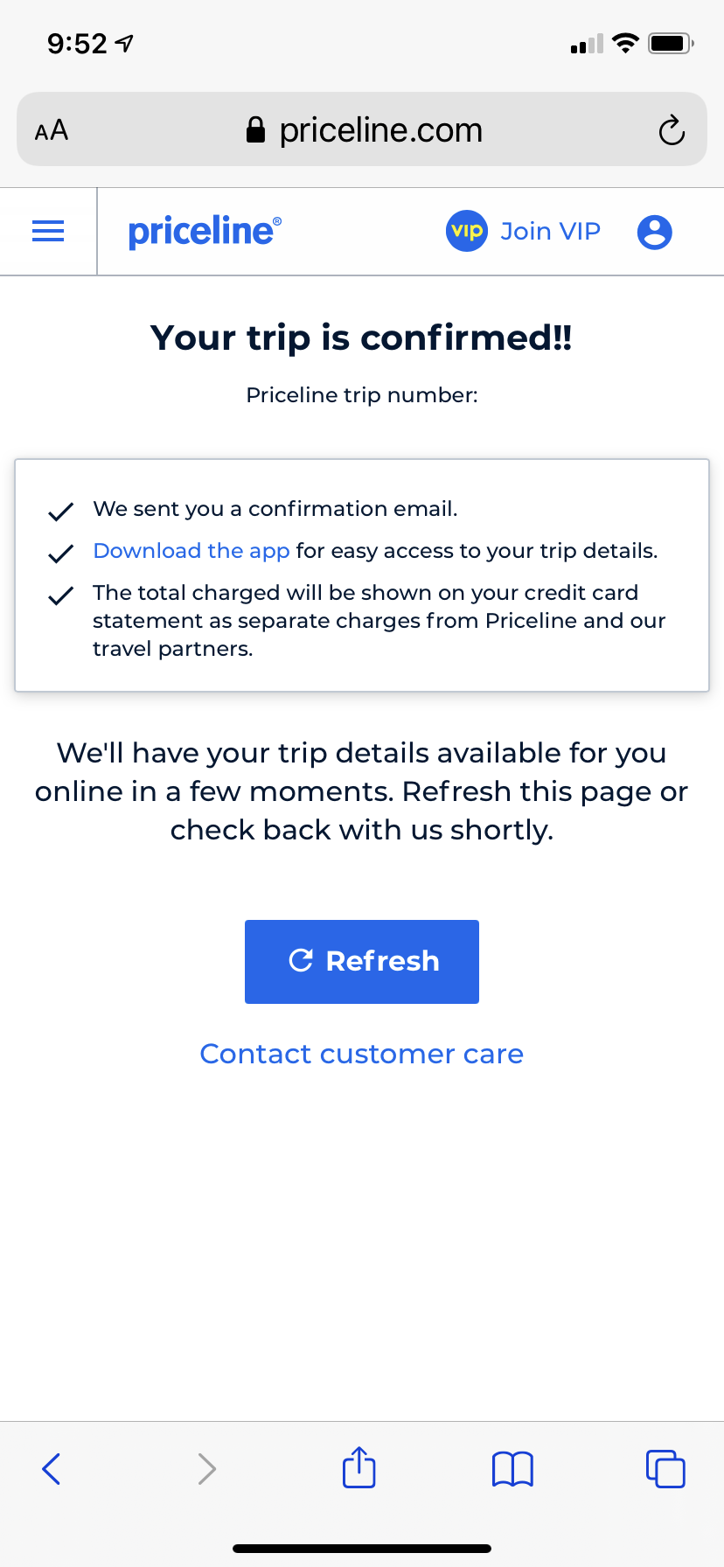This screenshot has width=724, height=1567.
Task: Open the user profile account icon
Action: pyautogui.click(x=654, y=232)
